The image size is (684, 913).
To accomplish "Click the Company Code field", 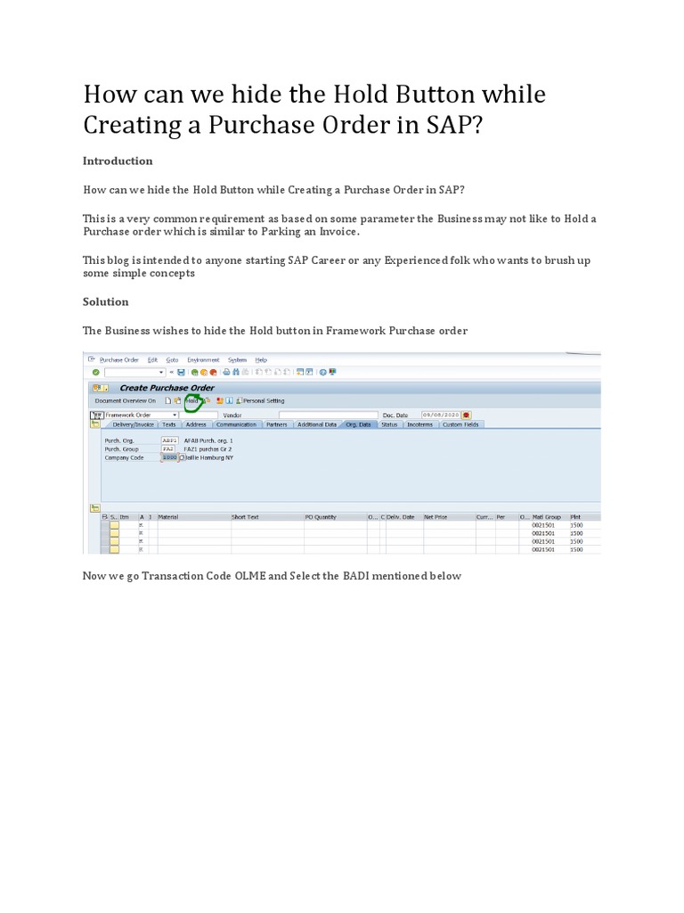I will (169, 457).
